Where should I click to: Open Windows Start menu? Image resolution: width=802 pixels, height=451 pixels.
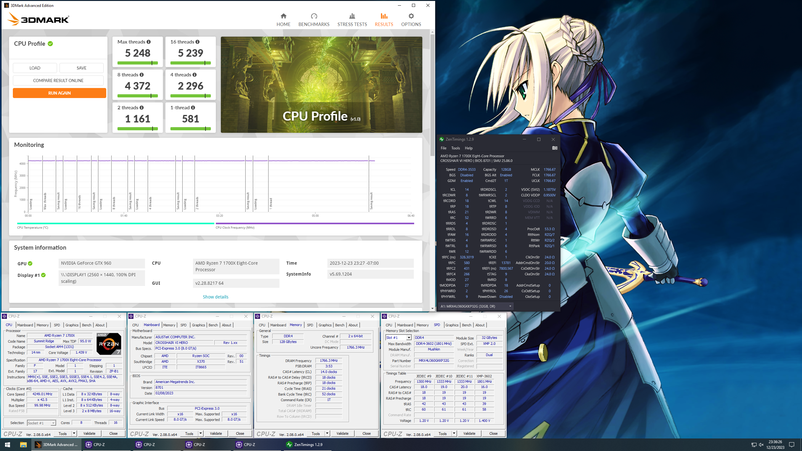point(8,444)
